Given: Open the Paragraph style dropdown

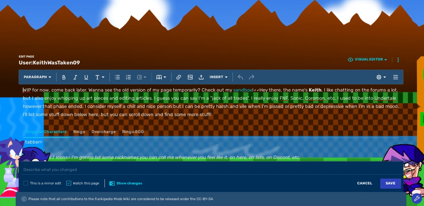Looking at the screenshot, I should point(37,77).
